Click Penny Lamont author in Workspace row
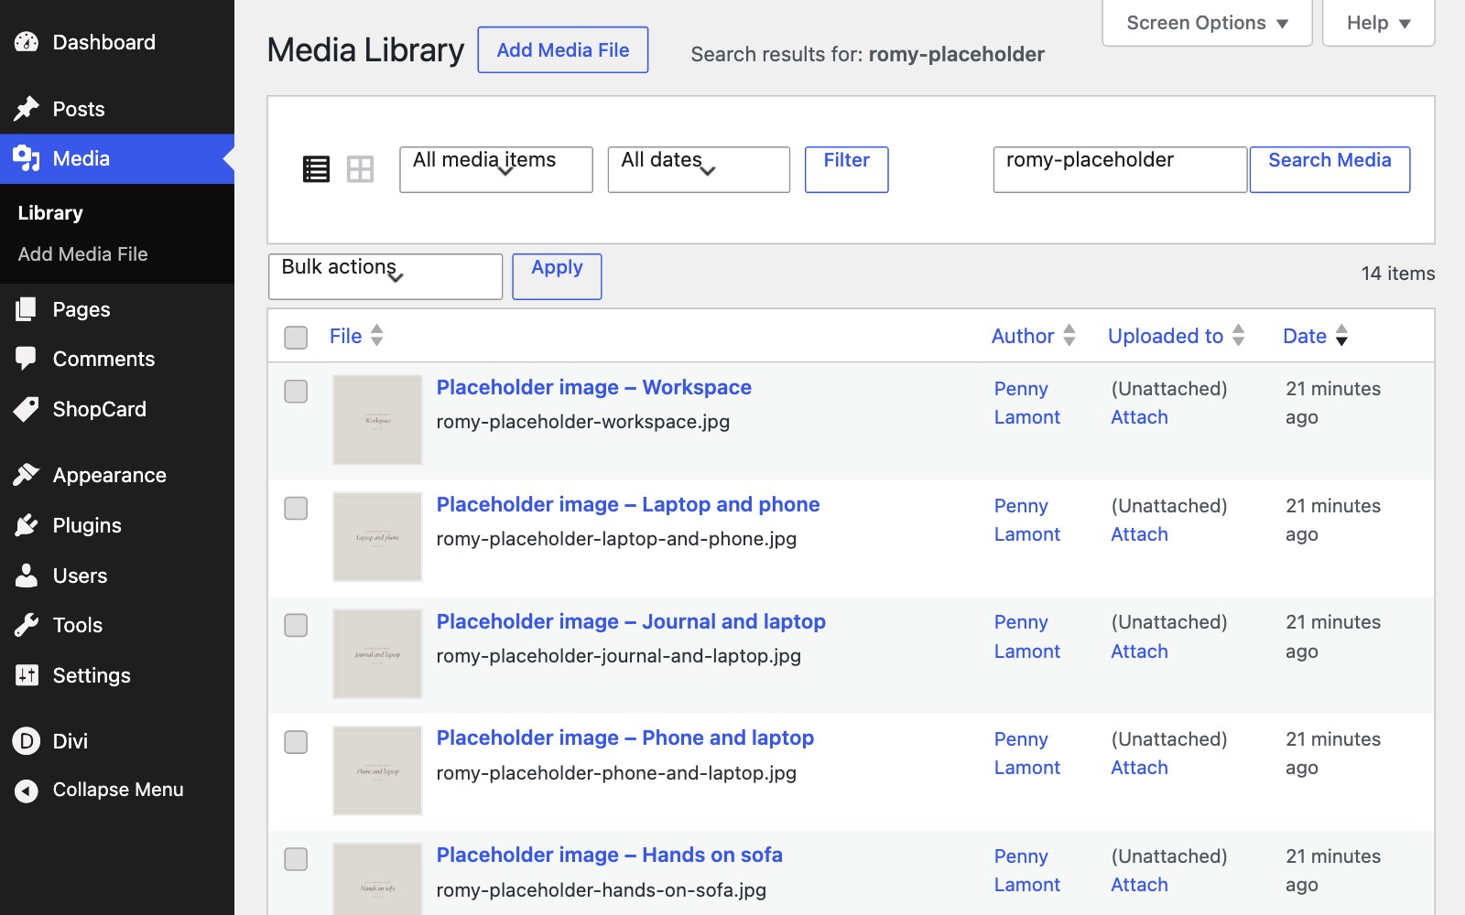1465x915 pixels. coord(1027,403)
